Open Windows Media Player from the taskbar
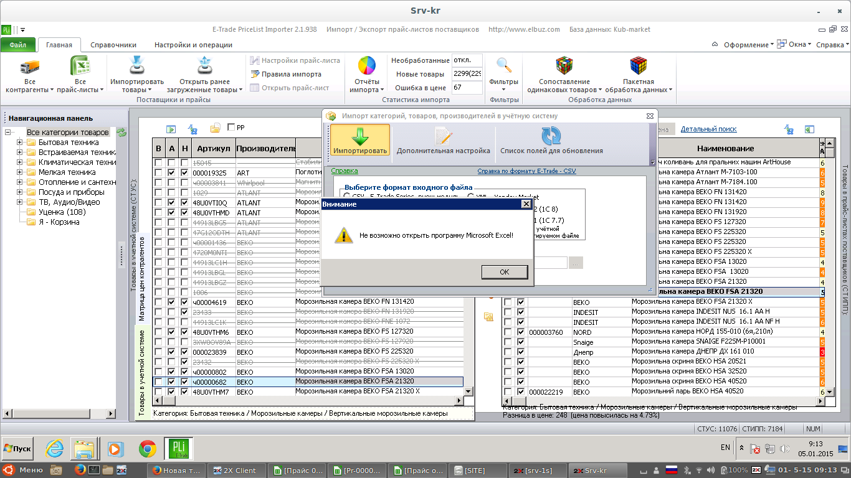This screenshot has height=478, width=851. coord(115,448)
